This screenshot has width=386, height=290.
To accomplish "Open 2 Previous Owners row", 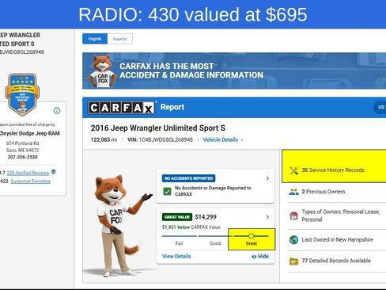I will point(337,192).
